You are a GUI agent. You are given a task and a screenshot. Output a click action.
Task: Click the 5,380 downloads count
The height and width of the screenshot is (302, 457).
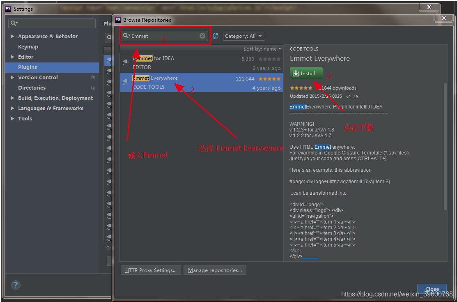click(x=248, y=59)
